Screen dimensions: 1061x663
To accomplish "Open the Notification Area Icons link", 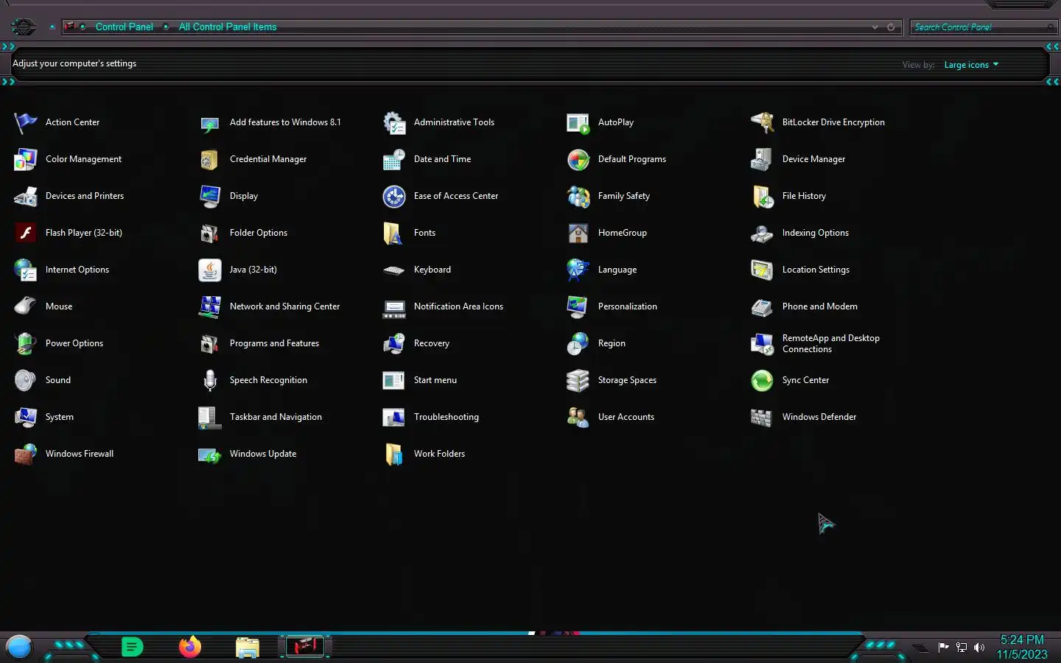I will pos(458,306).
